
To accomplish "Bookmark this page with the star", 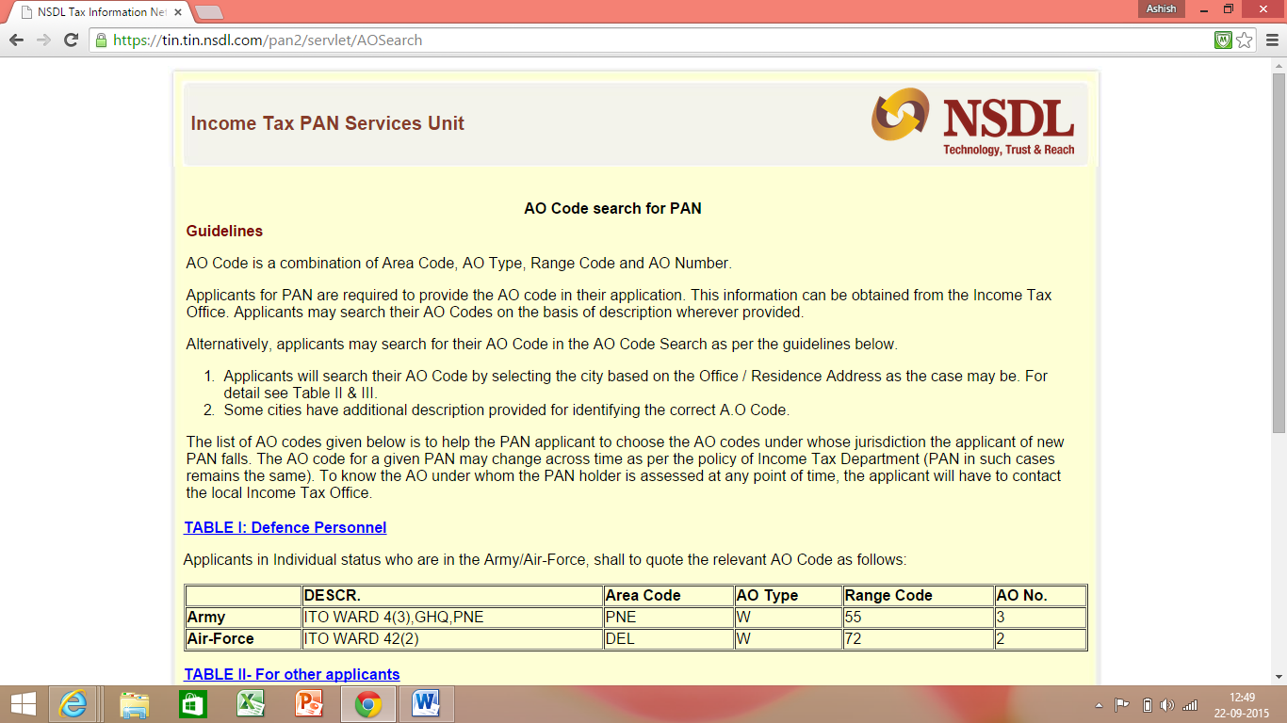I will point(1245,40).
